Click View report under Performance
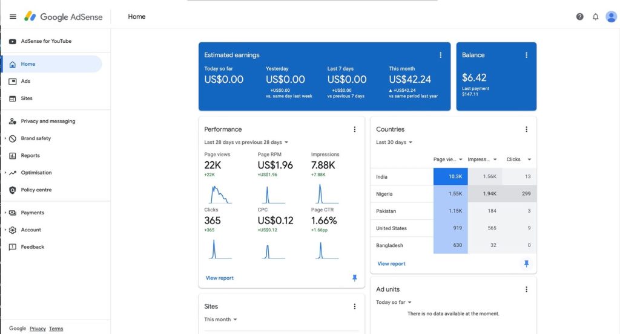620x334 pixels. pos(219,278)
